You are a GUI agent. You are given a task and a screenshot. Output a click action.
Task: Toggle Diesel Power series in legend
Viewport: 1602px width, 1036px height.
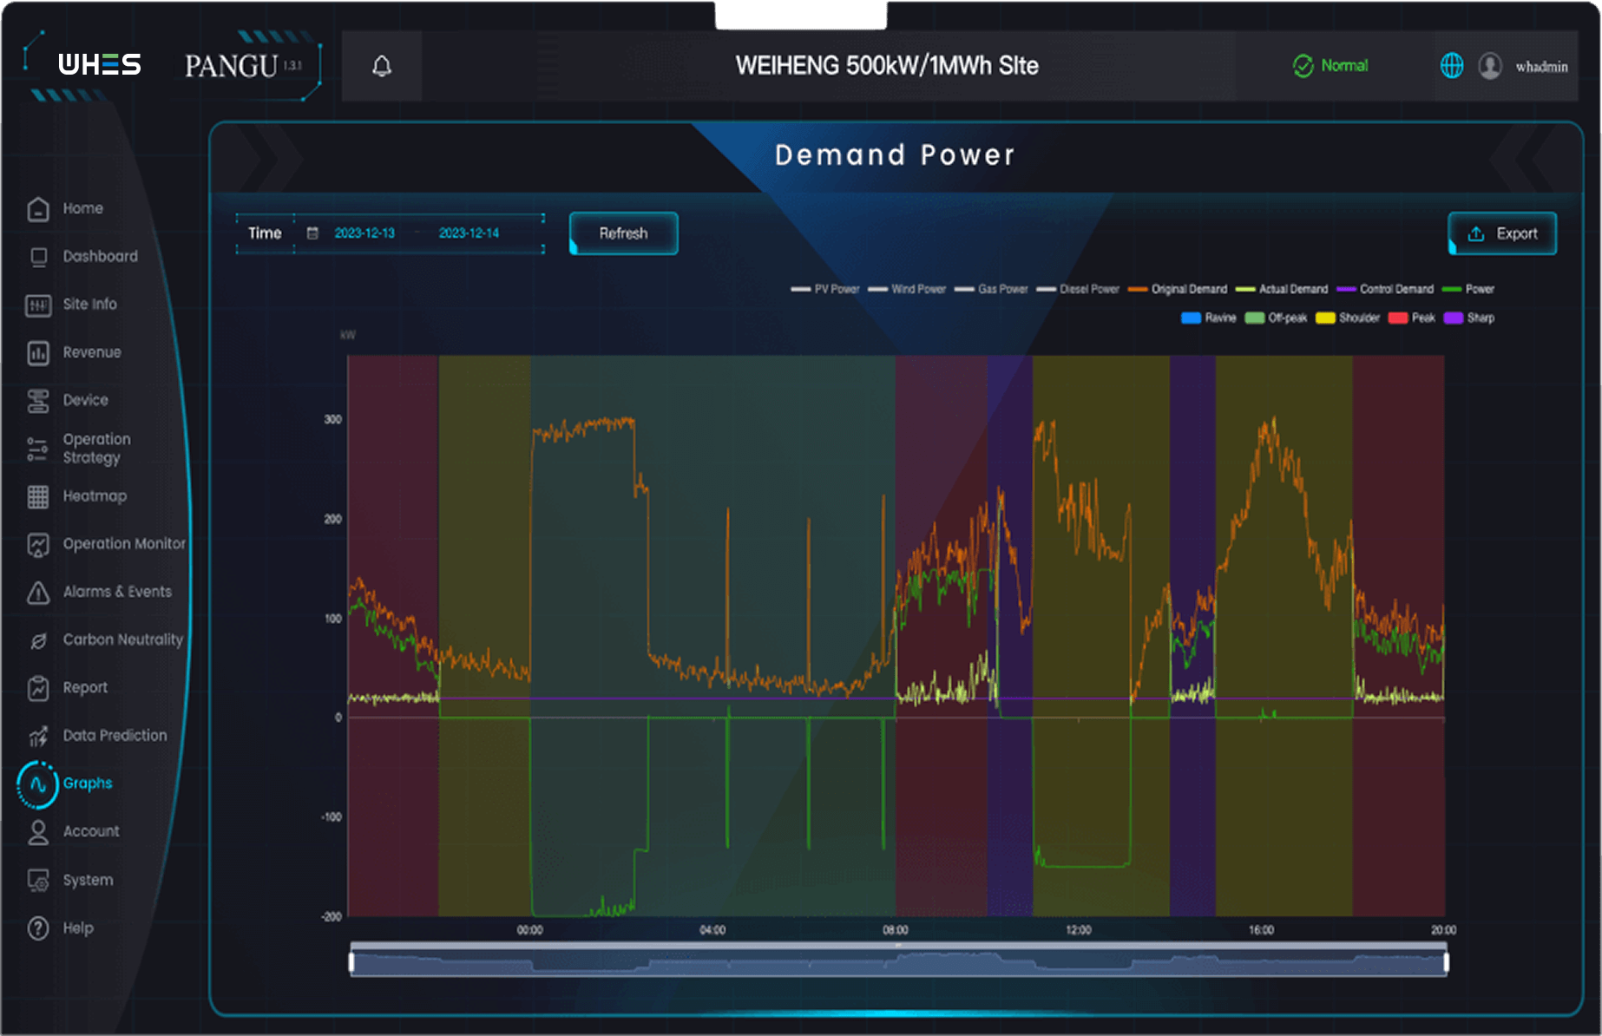(x=1077, y=289)
